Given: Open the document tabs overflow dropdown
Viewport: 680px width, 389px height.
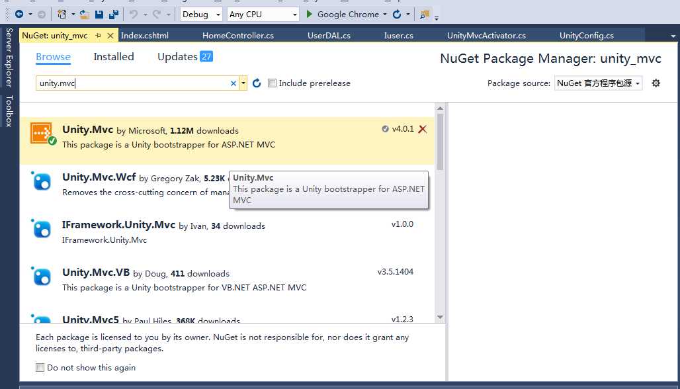Looking at the screenshot, I should pos(673,36).
